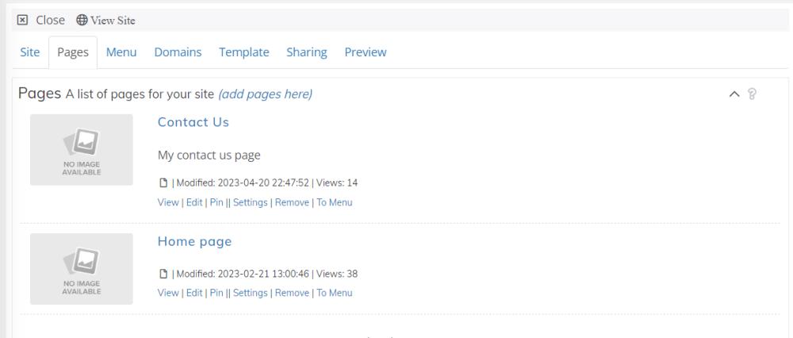Click the Contact Us thumbnail placeholder
Screen dimensions: 793x338
(82, 150)
